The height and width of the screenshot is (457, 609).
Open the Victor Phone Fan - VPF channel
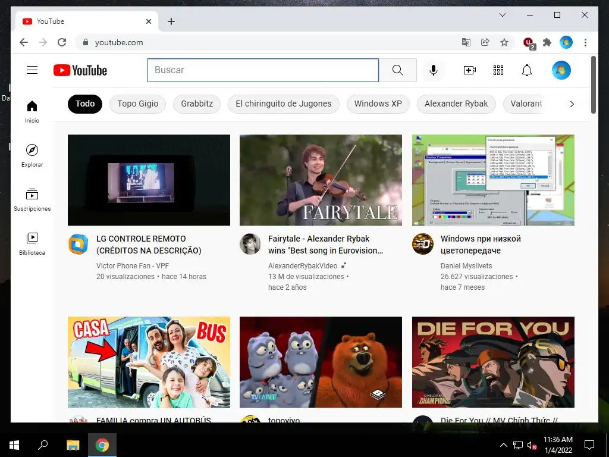pos(133,266)
